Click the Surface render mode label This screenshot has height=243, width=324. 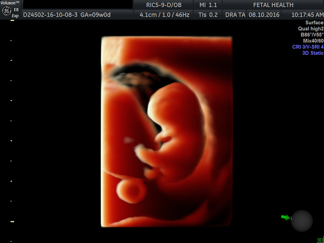pos(314,23)
